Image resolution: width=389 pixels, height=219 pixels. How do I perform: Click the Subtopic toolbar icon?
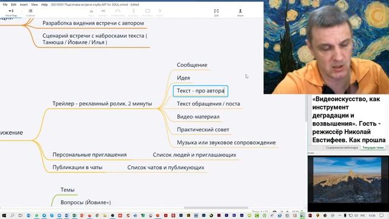point(103,13)
